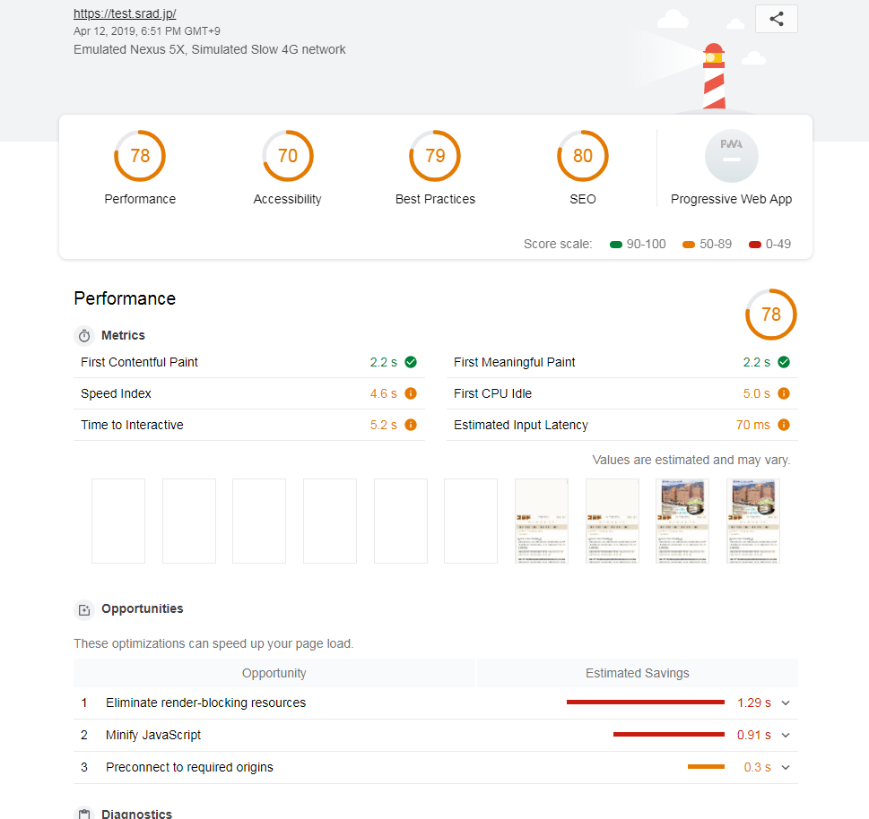869x819 pixels.
Task: Click the orange info icon for First CPU Idle
Action: [783, 393]
